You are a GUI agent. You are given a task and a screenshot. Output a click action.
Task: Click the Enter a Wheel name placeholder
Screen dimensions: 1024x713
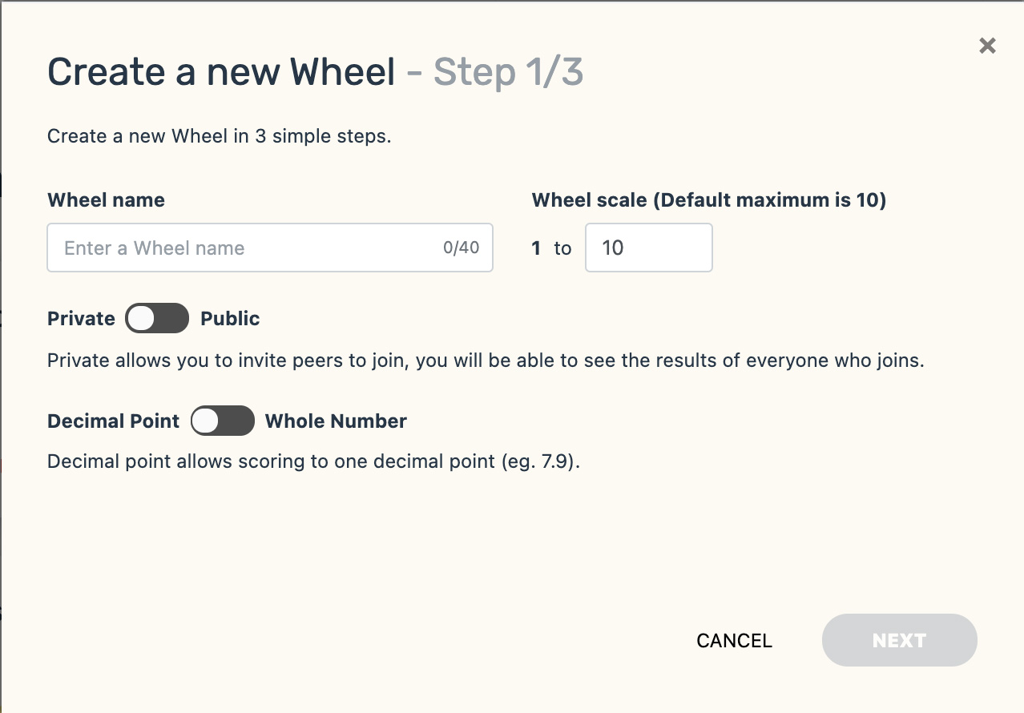click(154, 248)
